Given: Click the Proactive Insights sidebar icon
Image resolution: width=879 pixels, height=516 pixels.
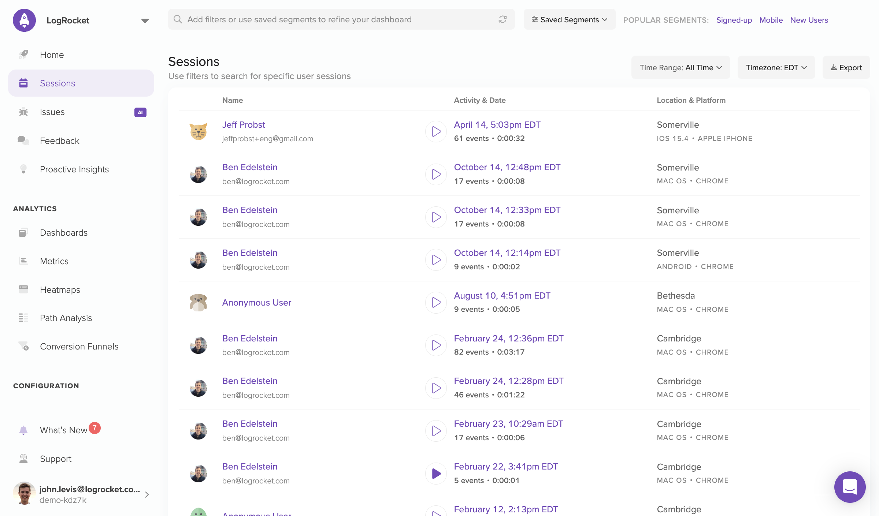Looking at the screenshot, I should click(23, 168).
